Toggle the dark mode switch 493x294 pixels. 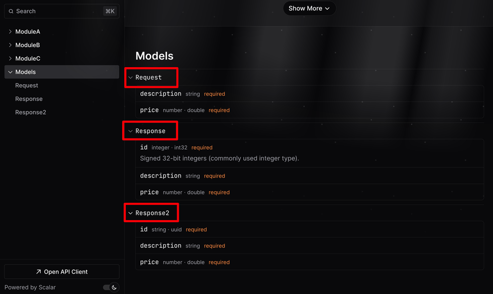[110, 287]
